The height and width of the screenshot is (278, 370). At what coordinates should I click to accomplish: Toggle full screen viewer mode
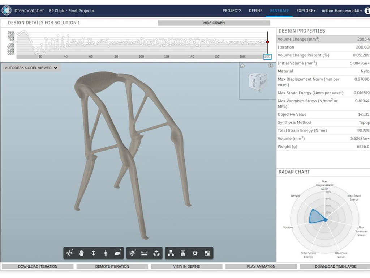pos(207,253)
